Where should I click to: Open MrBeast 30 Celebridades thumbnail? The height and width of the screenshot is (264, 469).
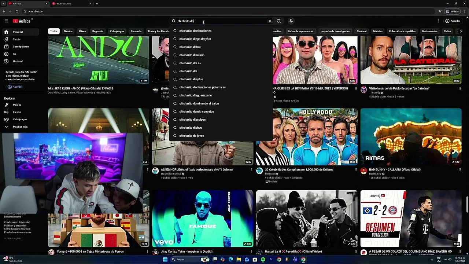pos(307,137)
